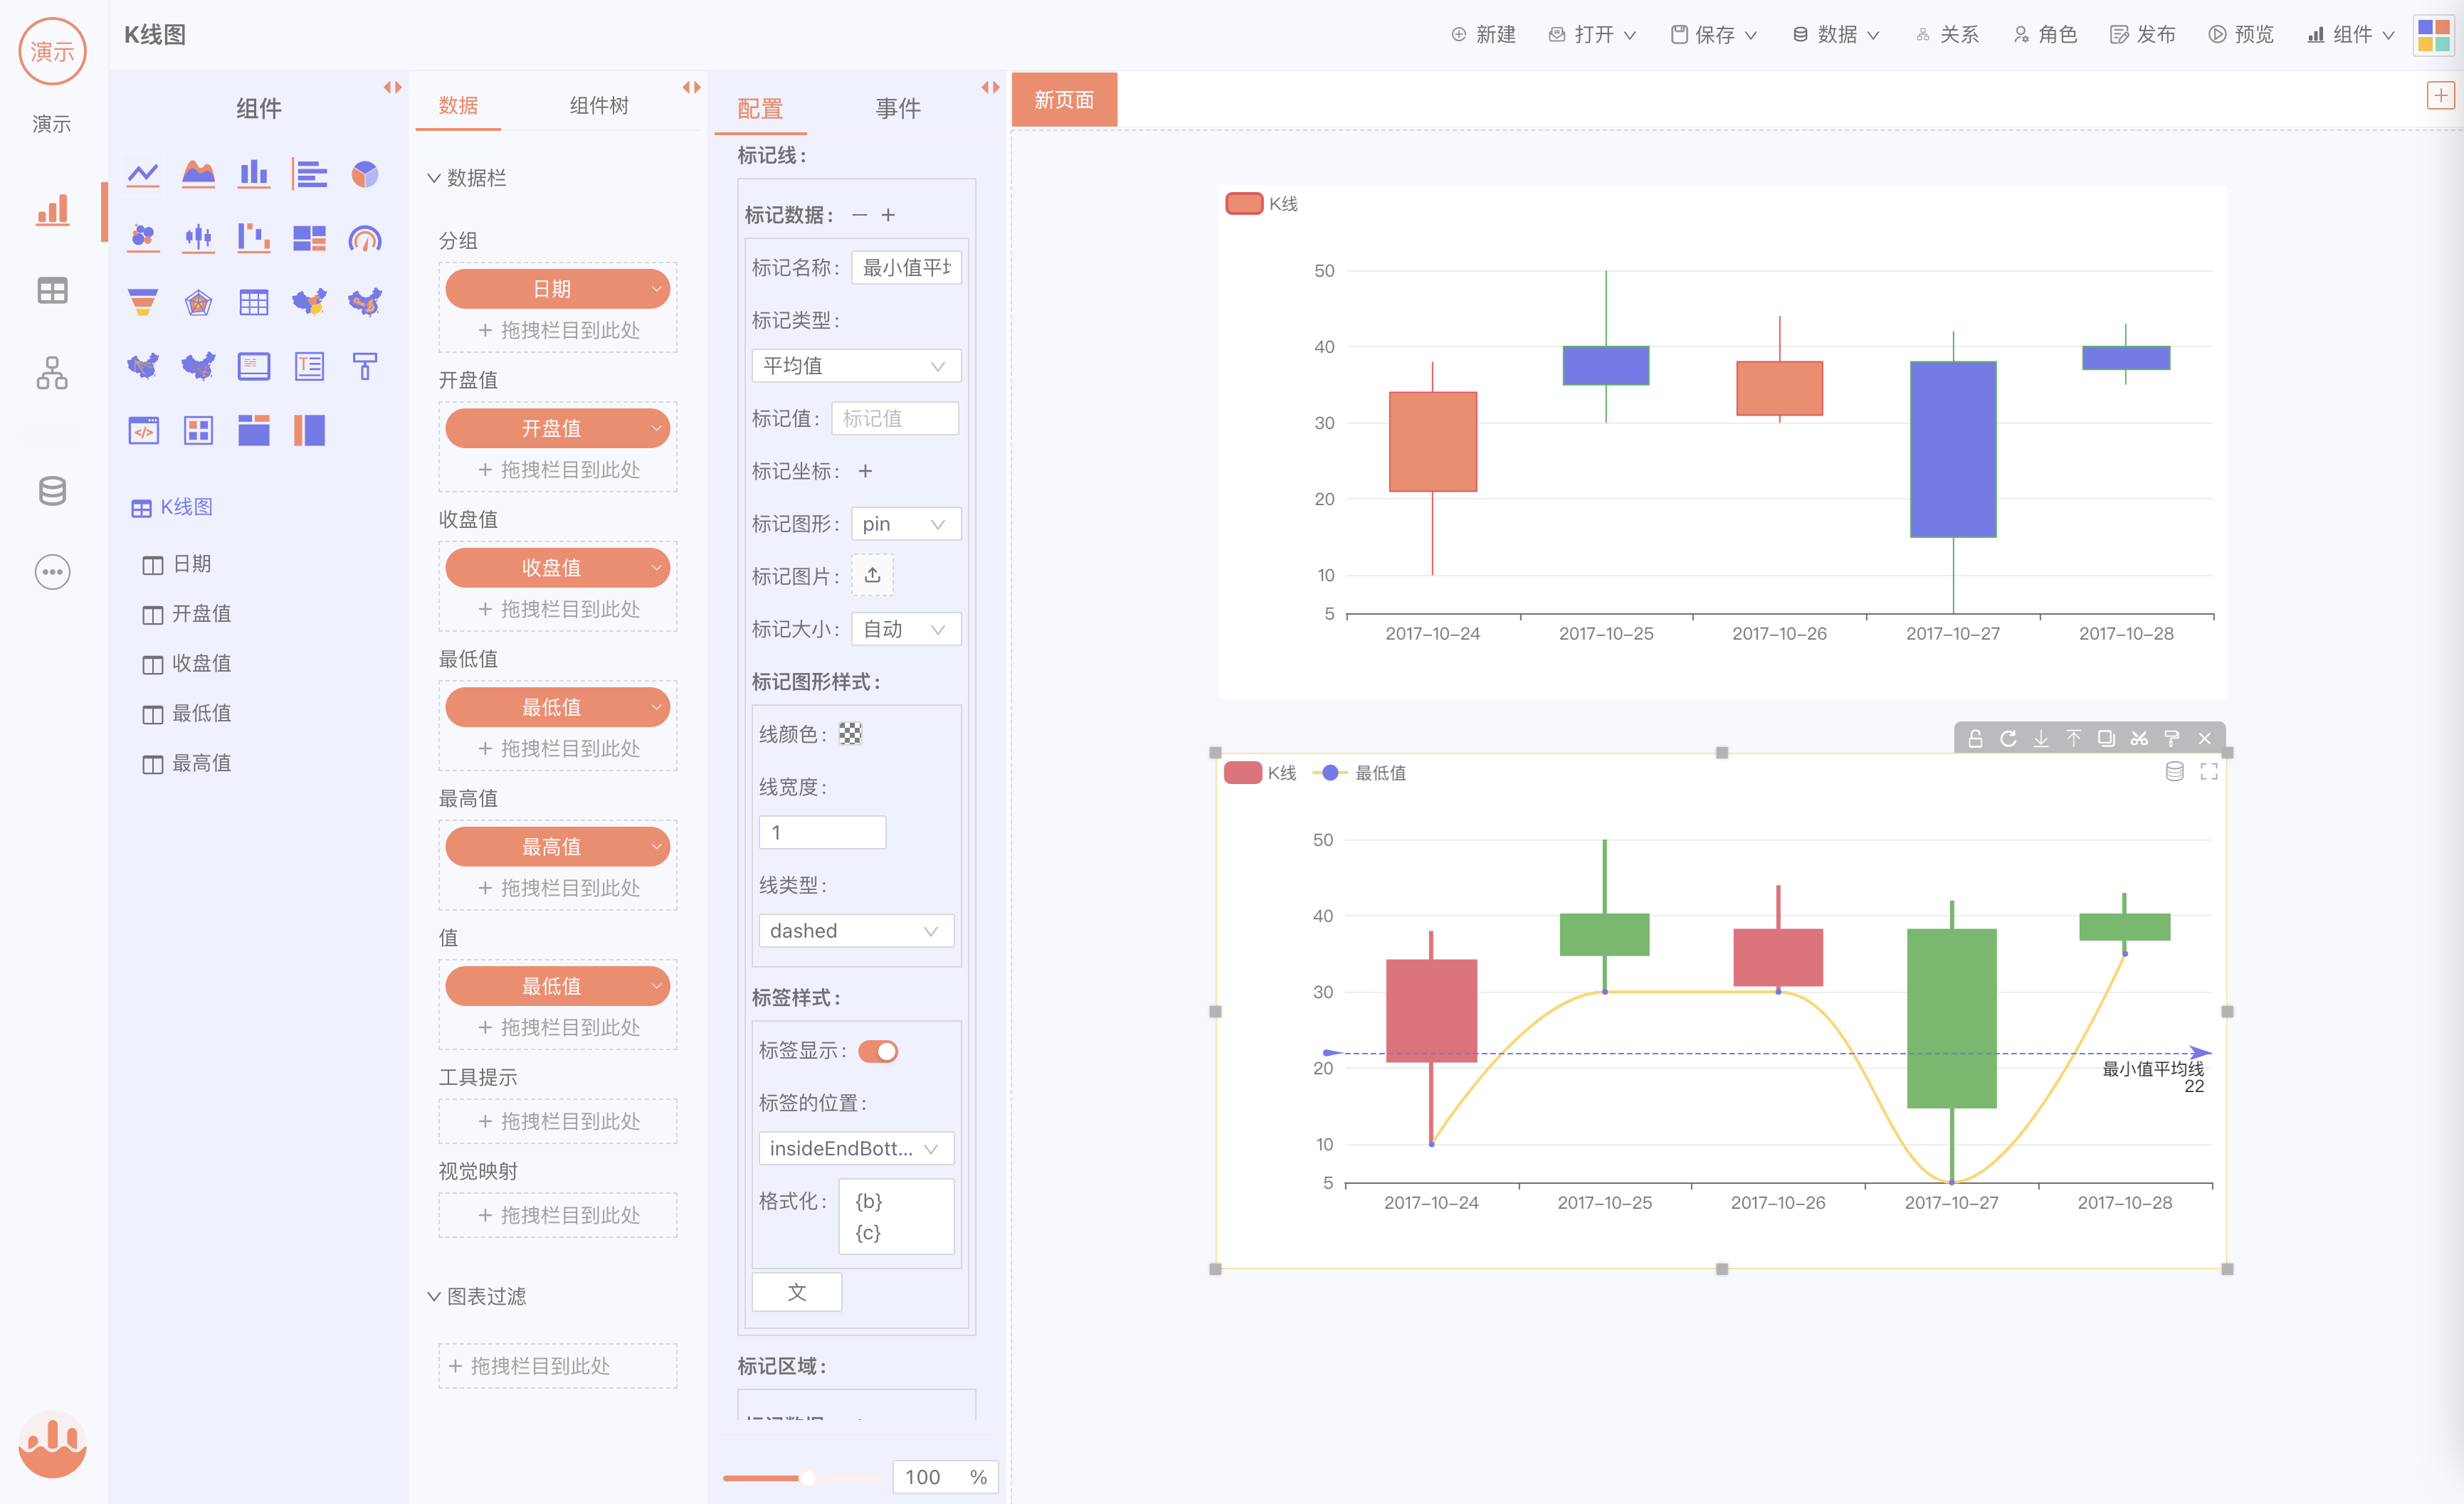This screenshot has height=1504, width=2464.
Task: Select the funnel chart component icon
Action: pos(143,302)
